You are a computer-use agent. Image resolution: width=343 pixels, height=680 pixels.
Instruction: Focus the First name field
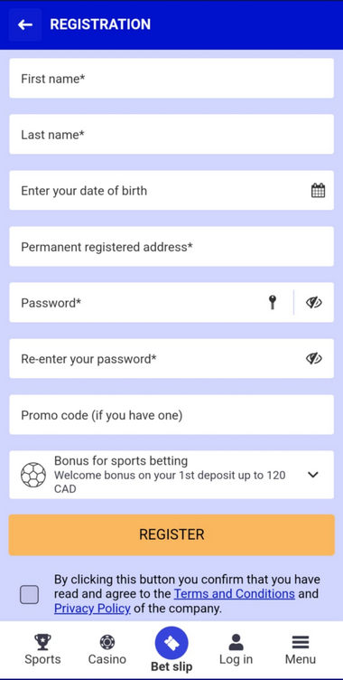pyautogui.click(x=171, y=79)
